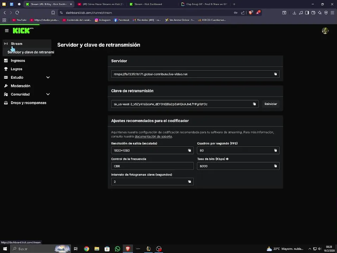Viewport: 337px width, 253px height.
Task: Open OBS Studio from the taskbar
Action: [158, 249]
